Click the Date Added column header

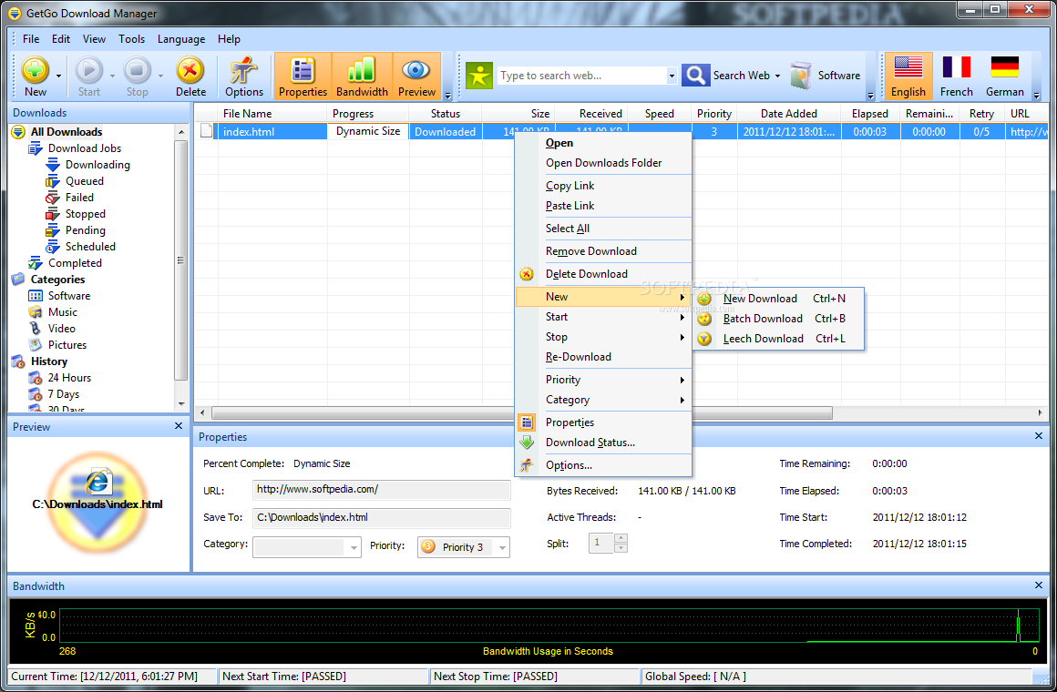pyautogui.click(x=789, y=114)
